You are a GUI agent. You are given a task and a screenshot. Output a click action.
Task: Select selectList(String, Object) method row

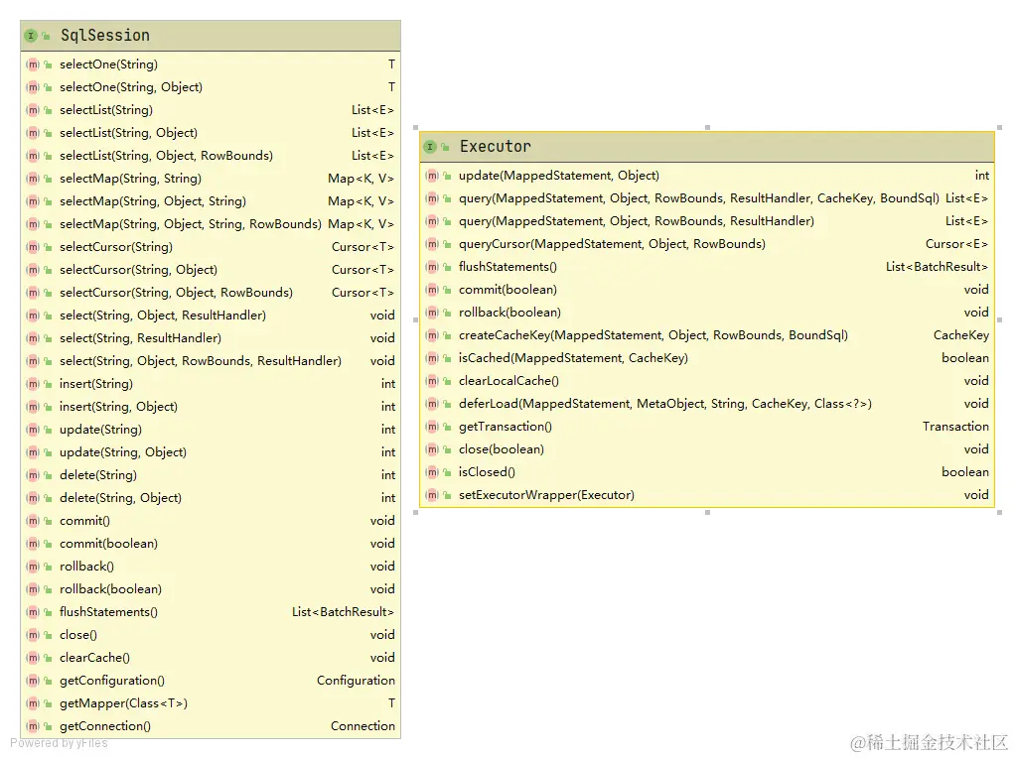211,133
